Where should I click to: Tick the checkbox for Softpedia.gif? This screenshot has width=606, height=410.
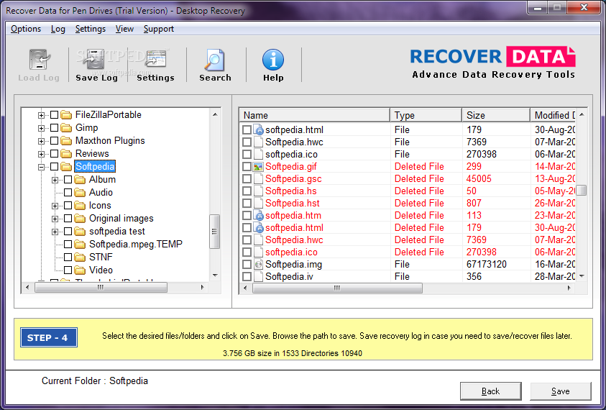pyautogui.click(x=247, y=167)
